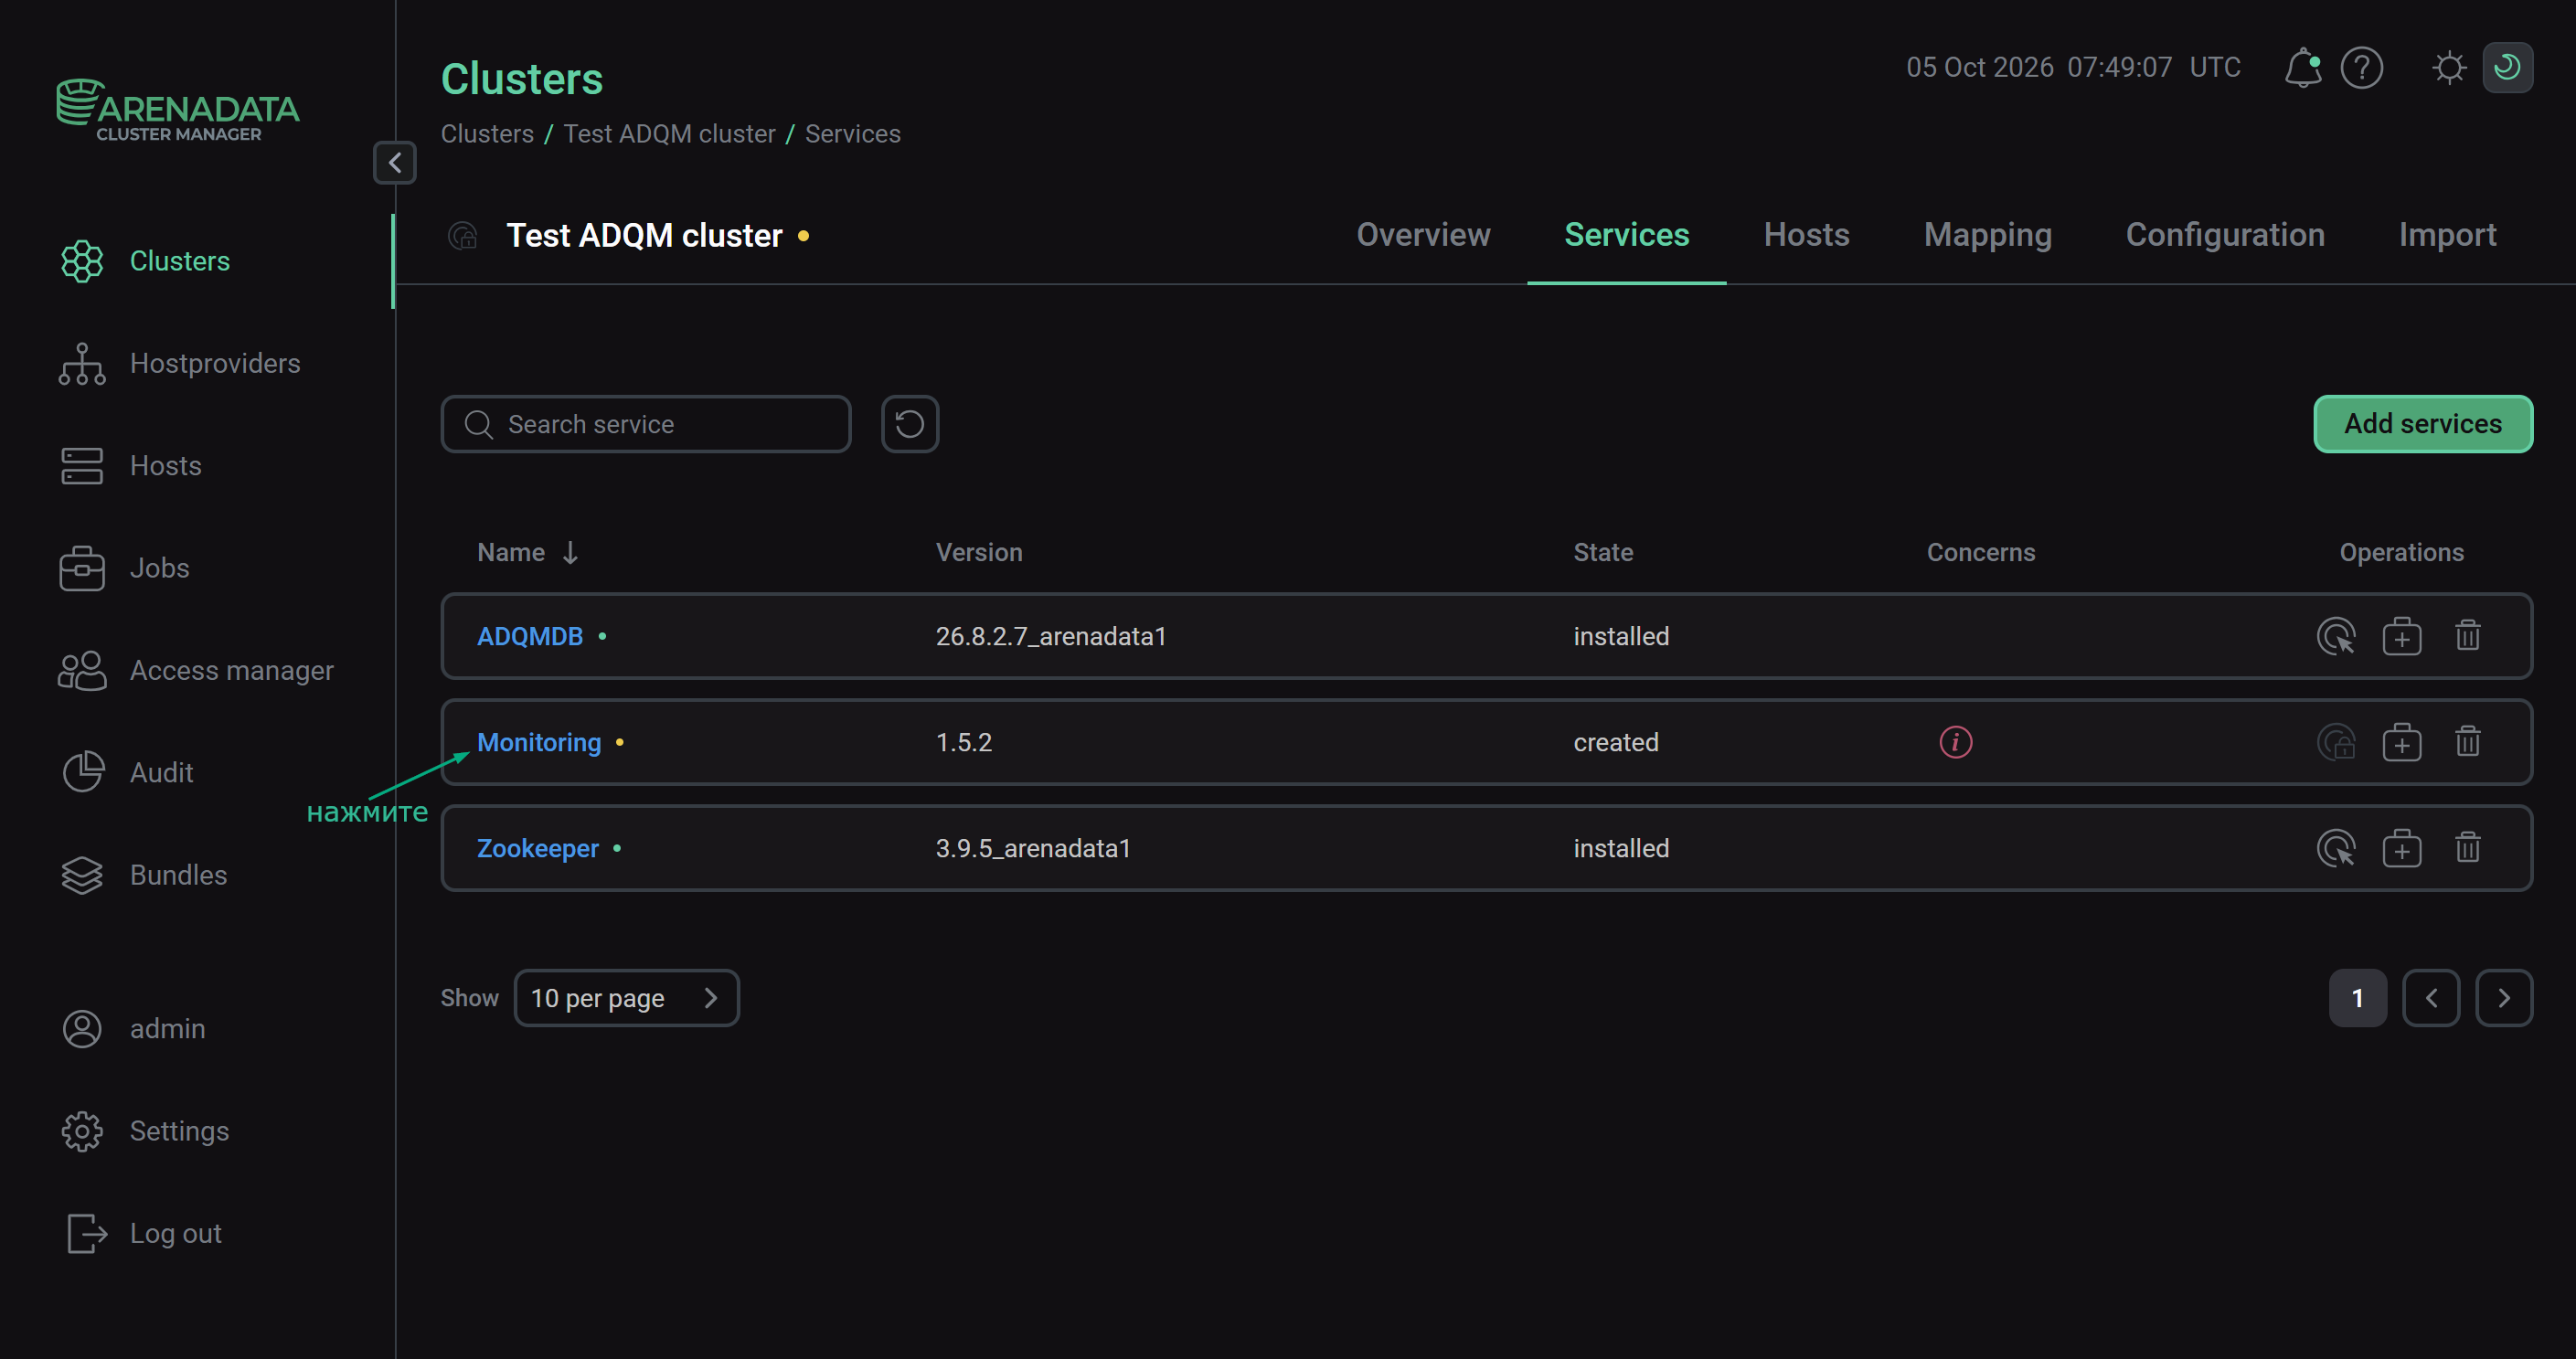Click the Add services button
The image size is (2576, 1359).
point(2422,424)
